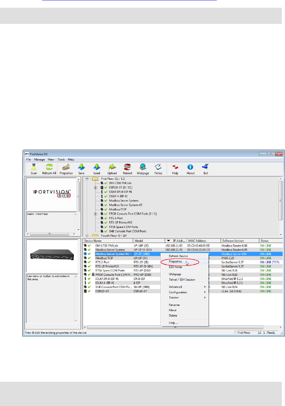The height and width of the screenshot is (406, 285).
Task: Choose Telnet / SSH Session entry
Action: [184, 280]
